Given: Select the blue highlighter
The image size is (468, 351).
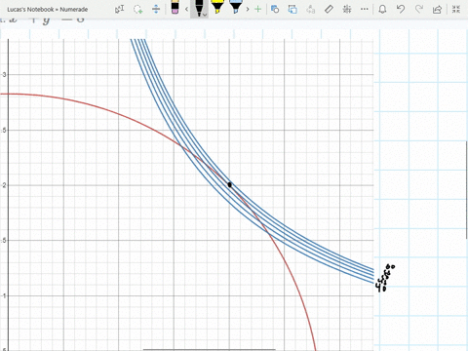Looking at the screenshot, I should pos(235,7).
